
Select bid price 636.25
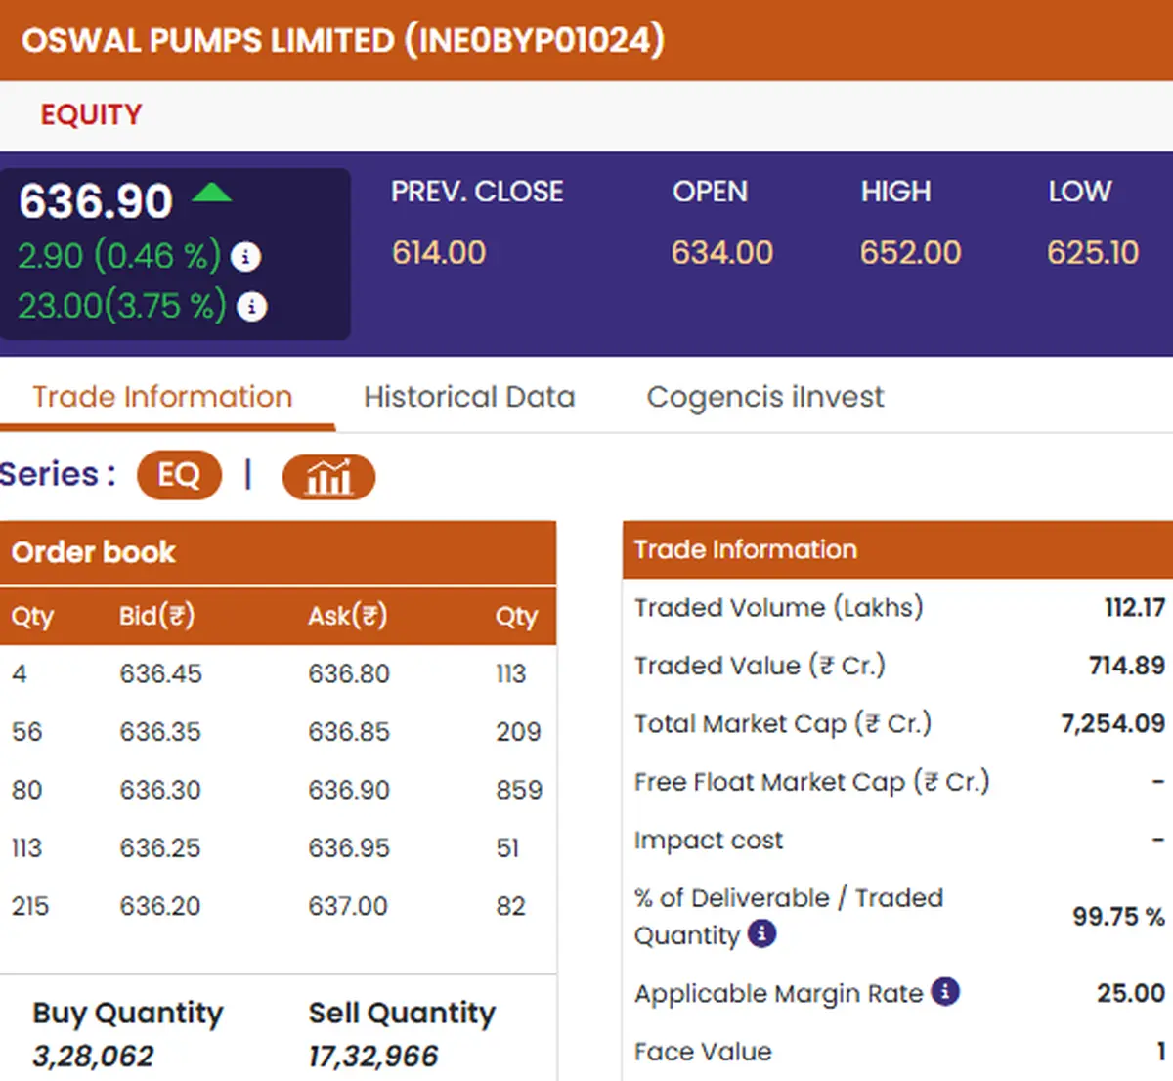(x=160, y=847)
